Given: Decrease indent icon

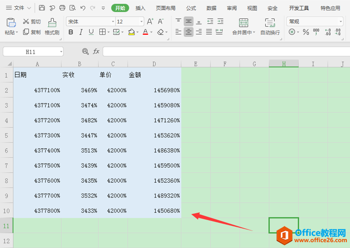Looking at the screenshot, I should [x=210, y=22].
